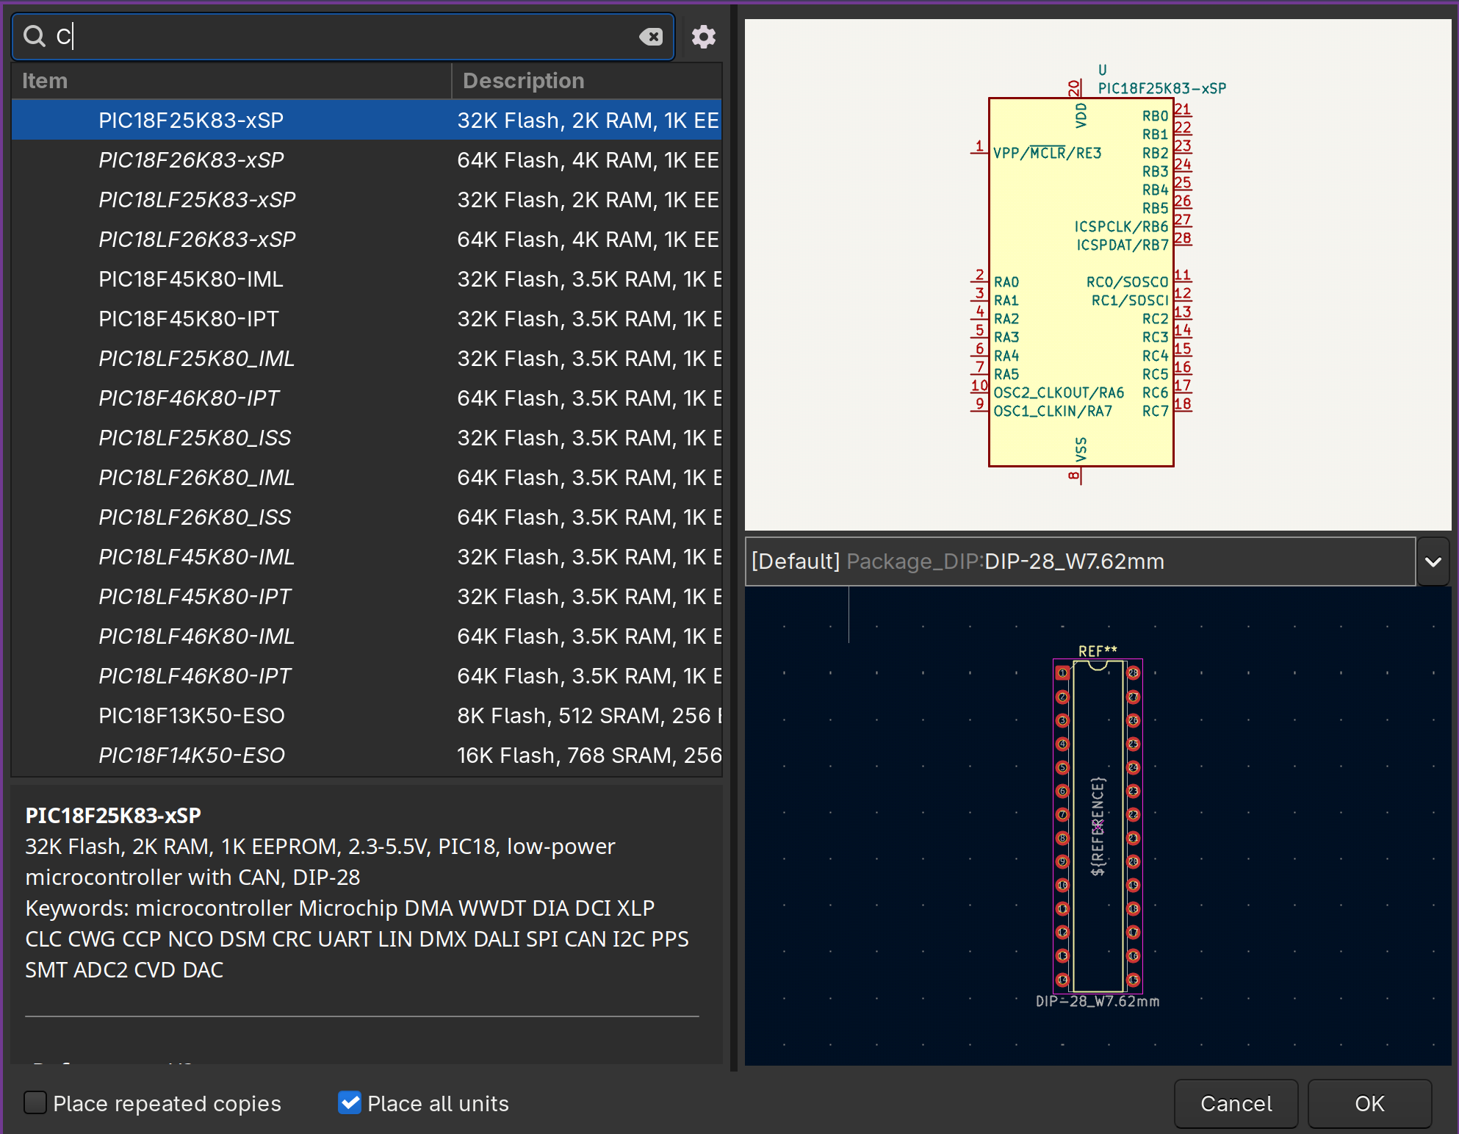Click the magnifier search icon

pyautogui.click(x=35, y=35)
